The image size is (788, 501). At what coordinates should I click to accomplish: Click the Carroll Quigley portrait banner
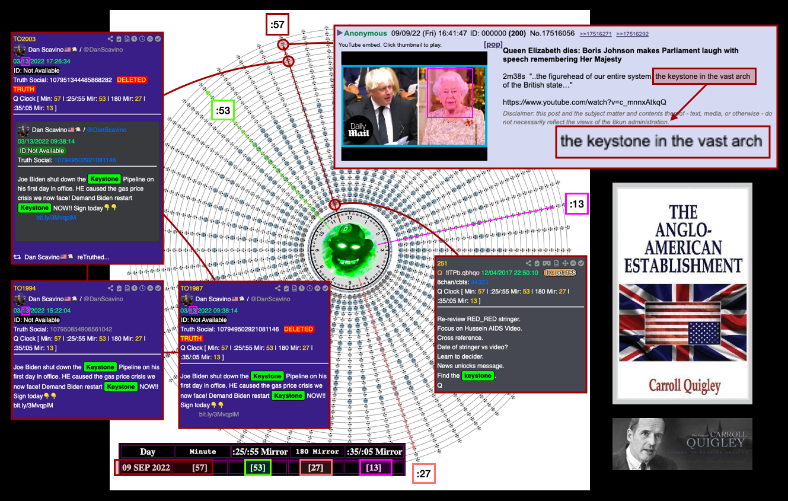682,444
